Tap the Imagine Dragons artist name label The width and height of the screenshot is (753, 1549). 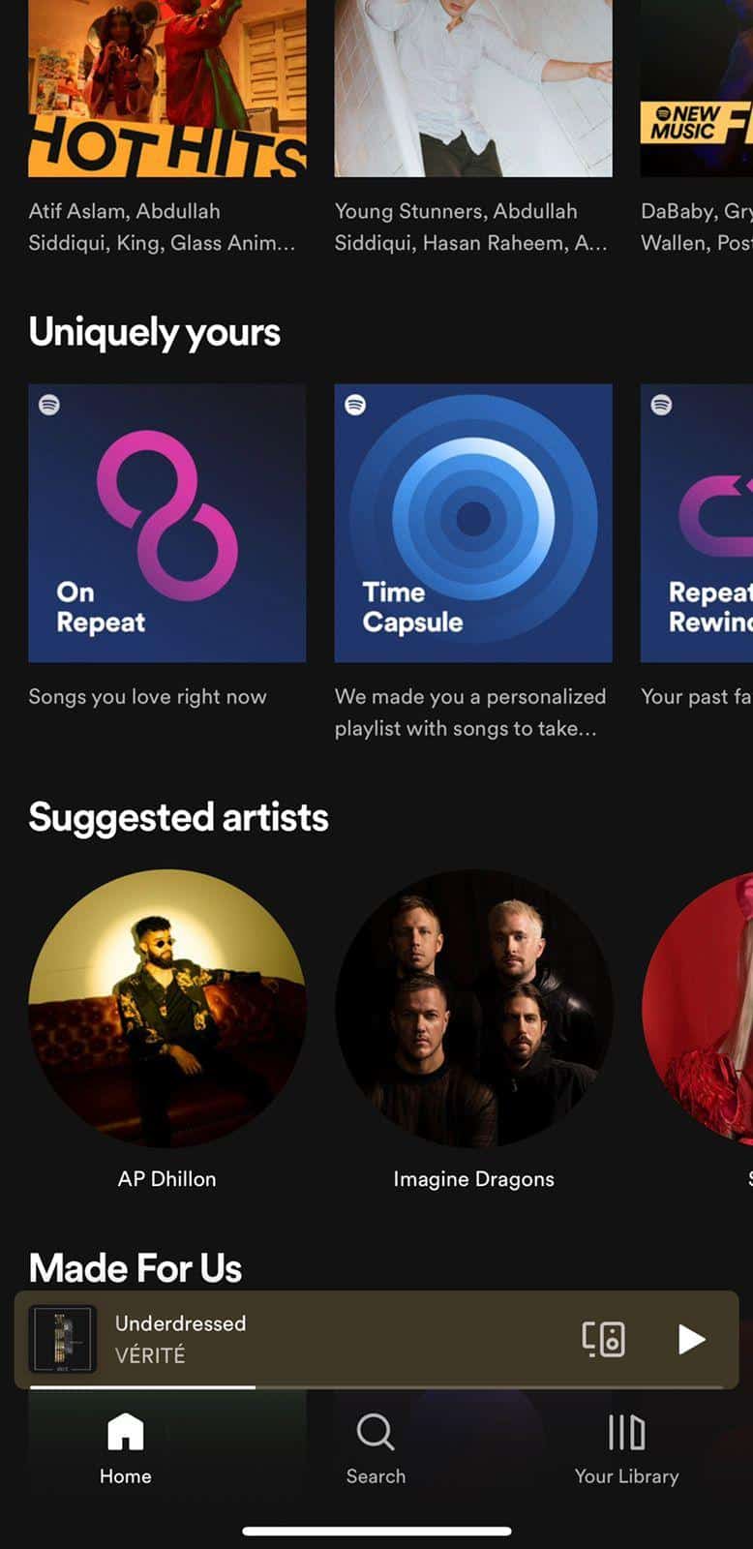(473, 1179)
